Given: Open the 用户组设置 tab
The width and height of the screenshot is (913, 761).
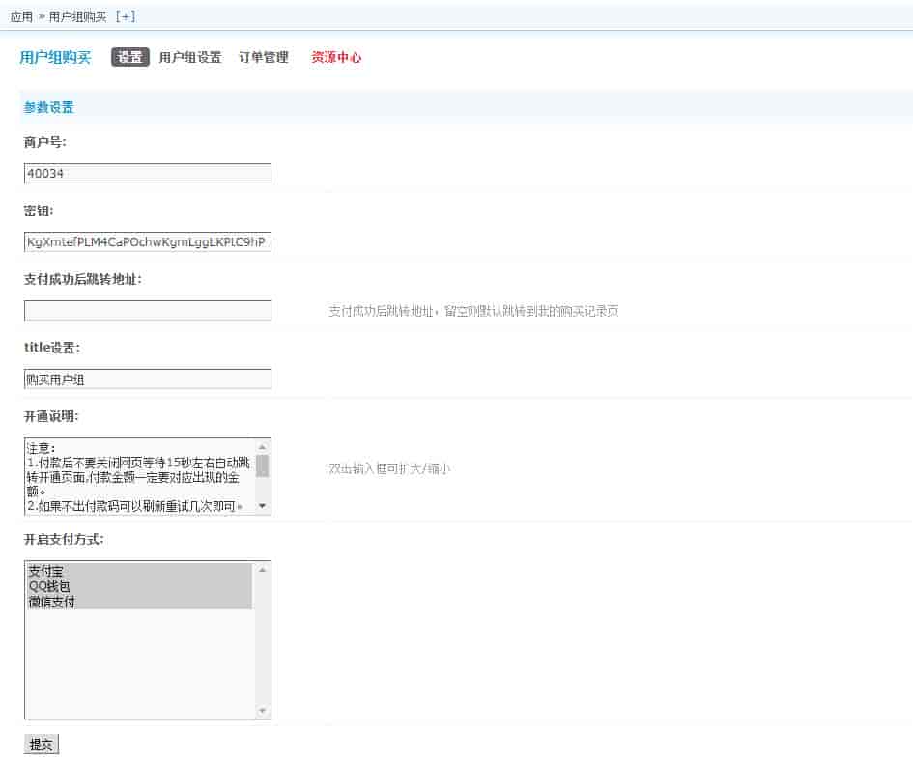Looking at the screenshot, I should (x=190, y=57).
